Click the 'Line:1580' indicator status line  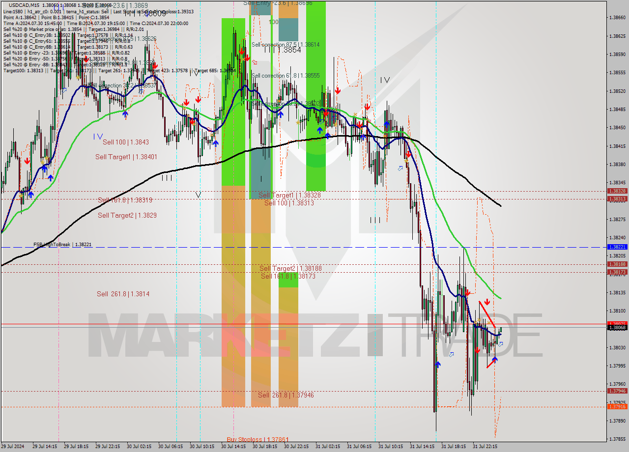click(98, 11)
